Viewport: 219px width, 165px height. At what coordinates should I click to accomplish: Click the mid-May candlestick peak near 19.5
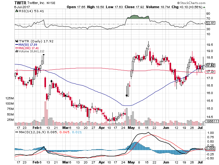(x=148, y=45)
